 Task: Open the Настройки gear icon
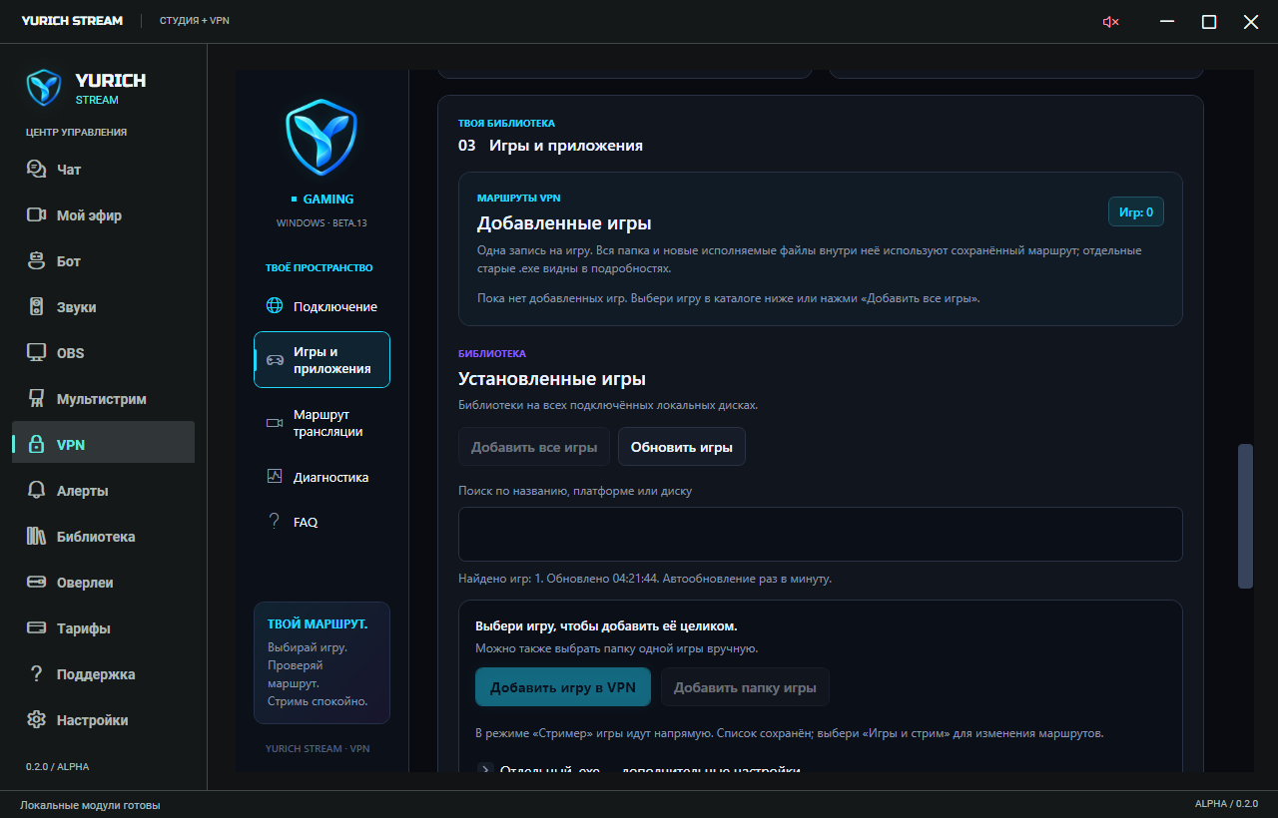pos(37,720)
